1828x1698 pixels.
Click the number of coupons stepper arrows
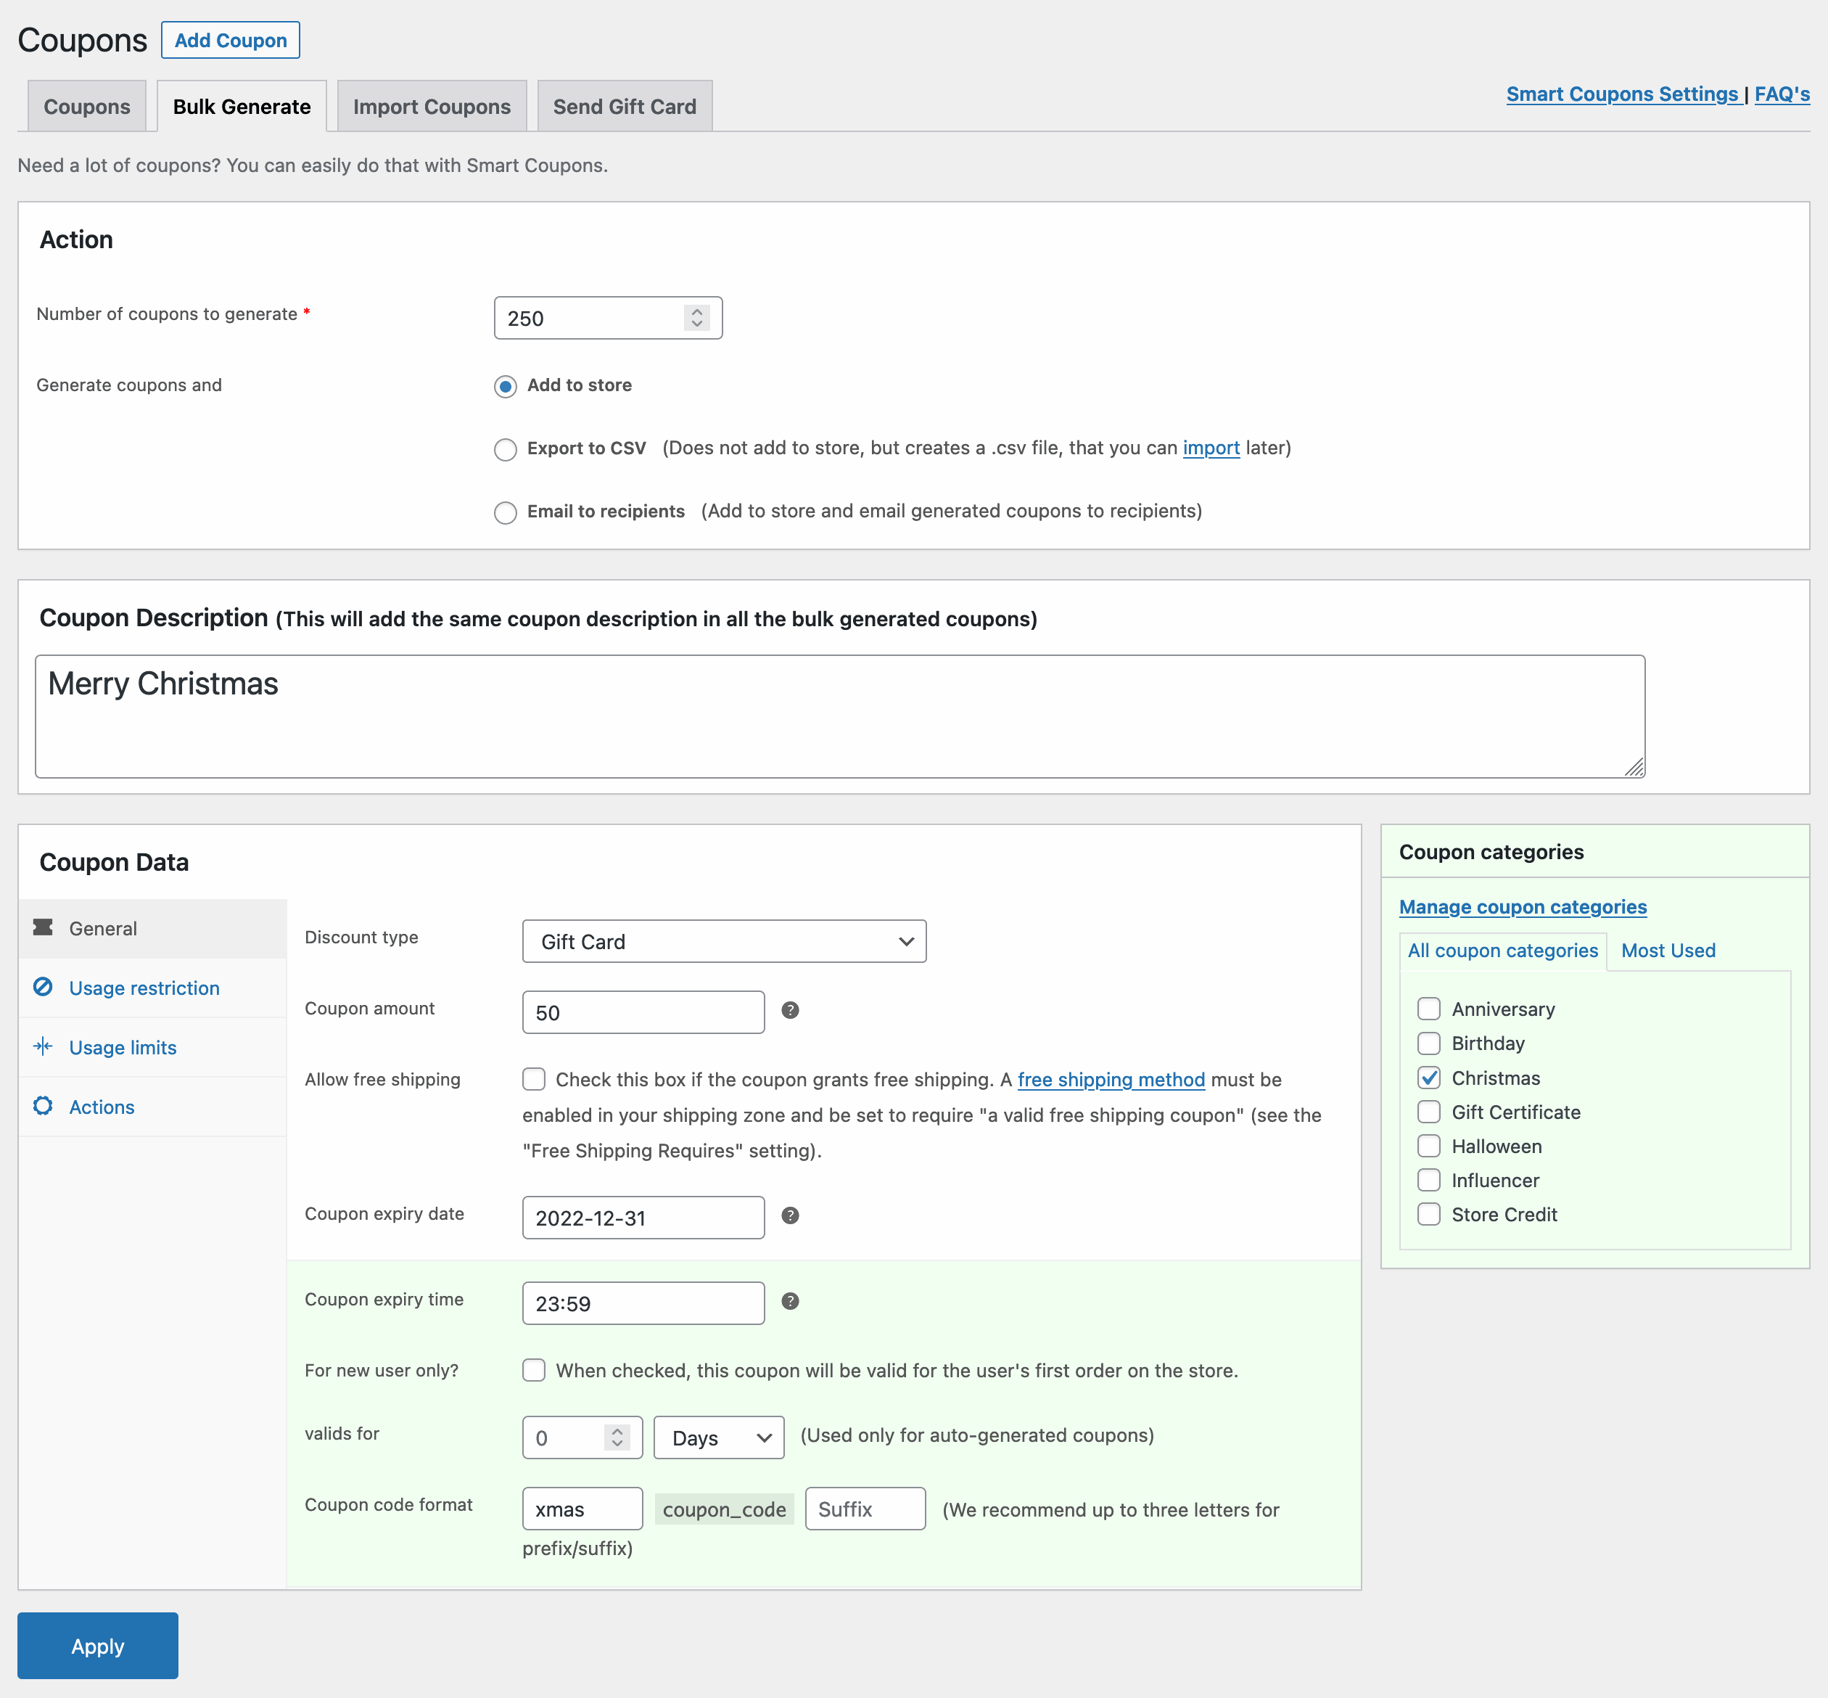coord(697,318)
